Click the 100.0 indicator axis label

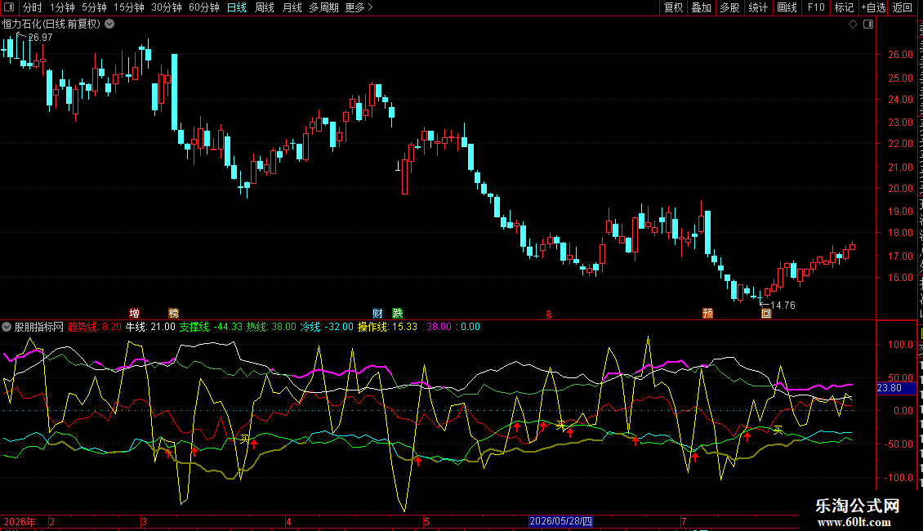click(901, 345)
